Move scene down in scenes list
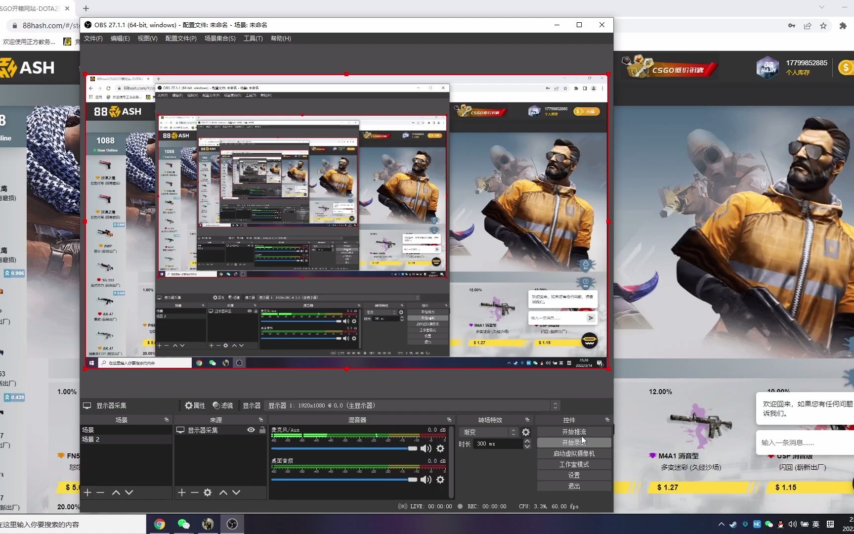The width and height of the screenshot is (854, 534). [129, 492]
